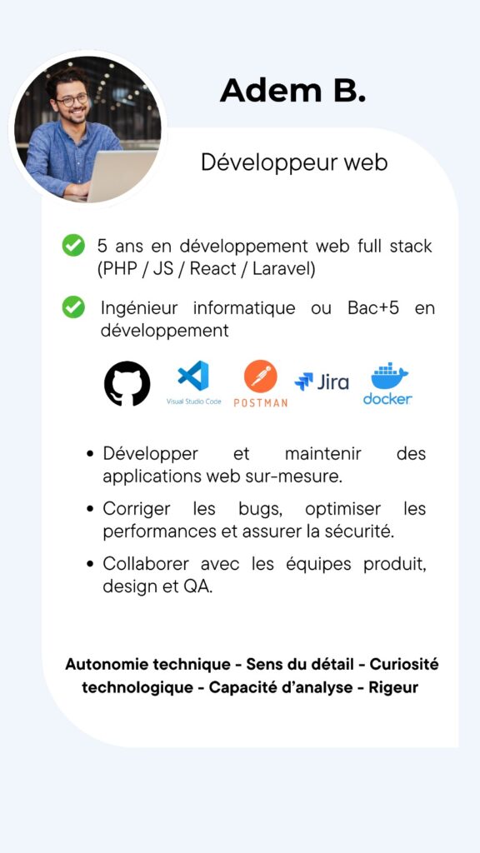The width and height of the screenshot is (480, 853).
Task: Click the Rigeur skill word
Action: click(393, 687)
